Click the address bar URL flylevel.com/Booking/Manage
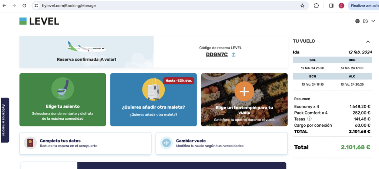The height and width of the screenshot is (169, 379). coord(69,6)
